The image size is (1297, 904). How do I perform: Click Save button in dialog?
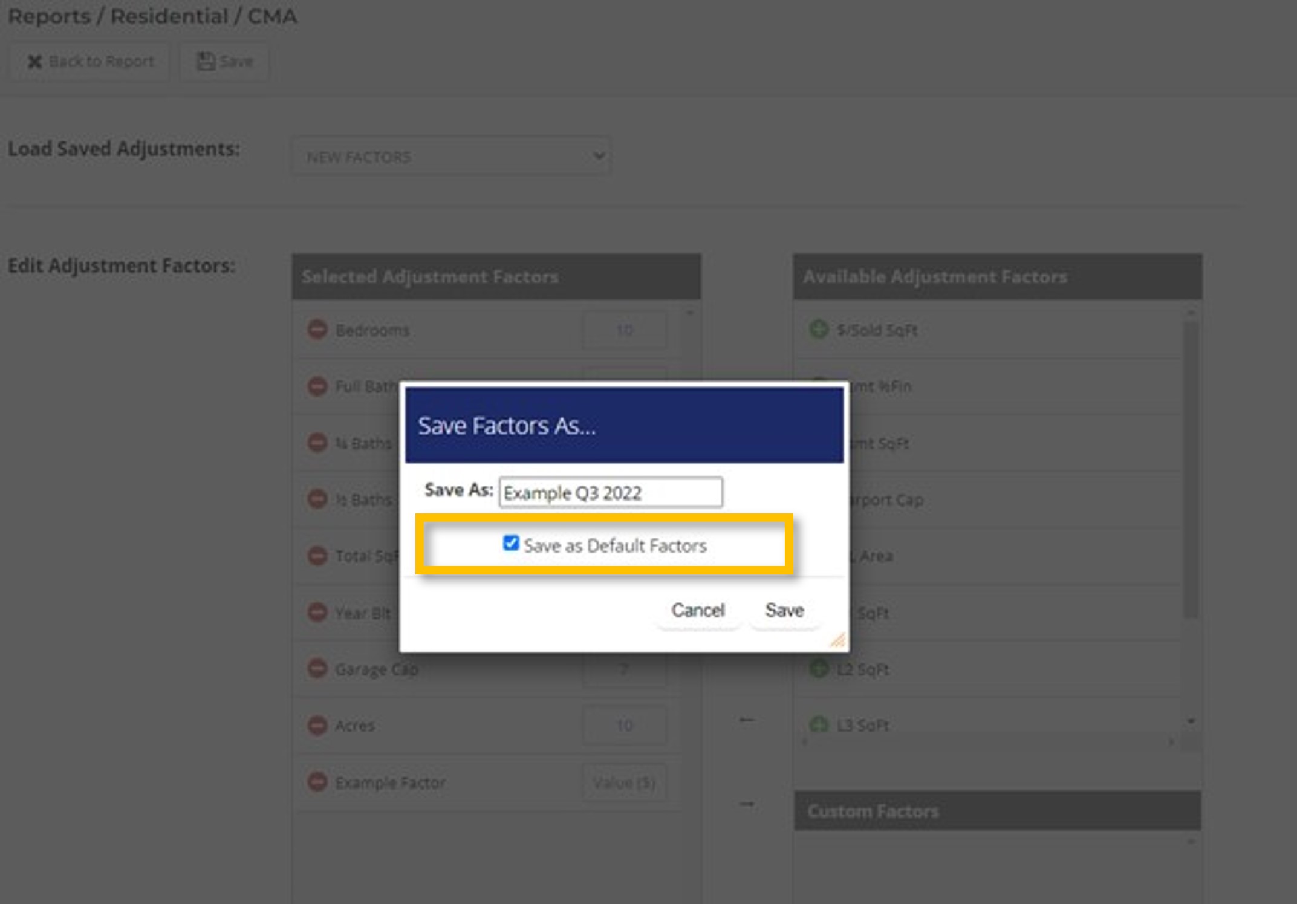pos(784,611)
